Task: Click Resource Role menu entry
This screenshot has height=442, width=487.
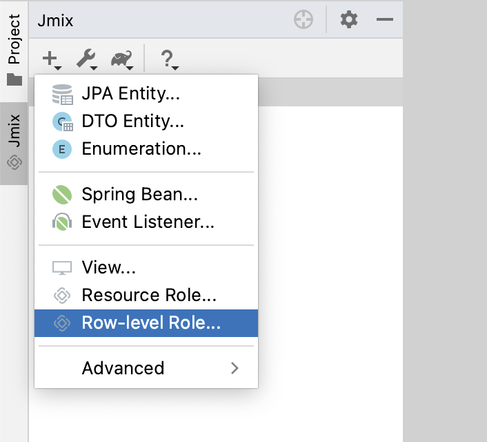Action: point(149,296)
